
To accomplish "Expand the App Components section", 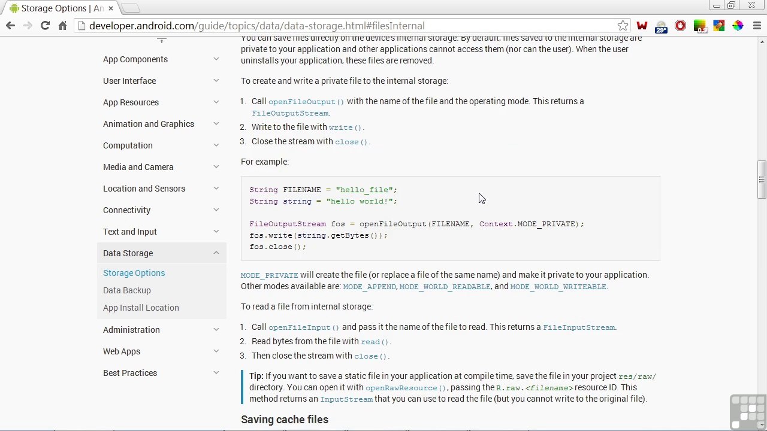I will [216, 59].
